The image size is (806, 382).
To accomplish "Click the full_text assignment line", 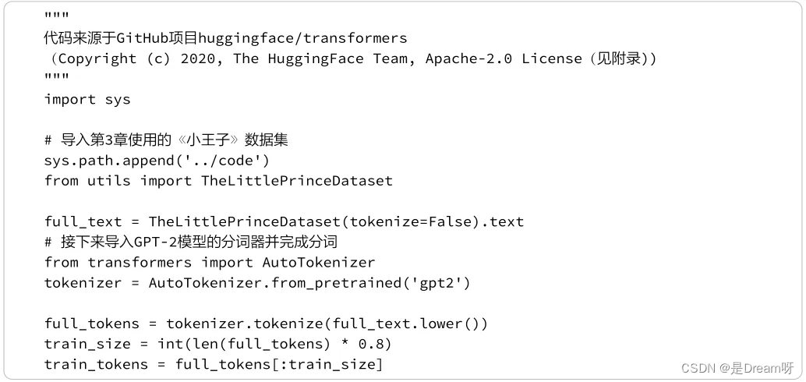I will [x=284, y=221].
